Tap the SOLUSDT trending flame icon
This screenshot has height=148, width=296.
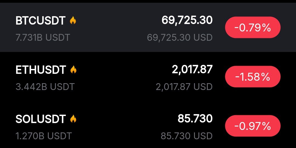[x=73, y=119]
